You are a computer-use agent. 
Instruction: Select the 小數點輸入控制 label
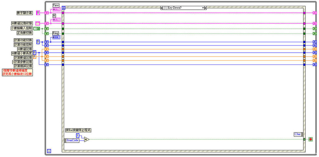tap(21, 28)
